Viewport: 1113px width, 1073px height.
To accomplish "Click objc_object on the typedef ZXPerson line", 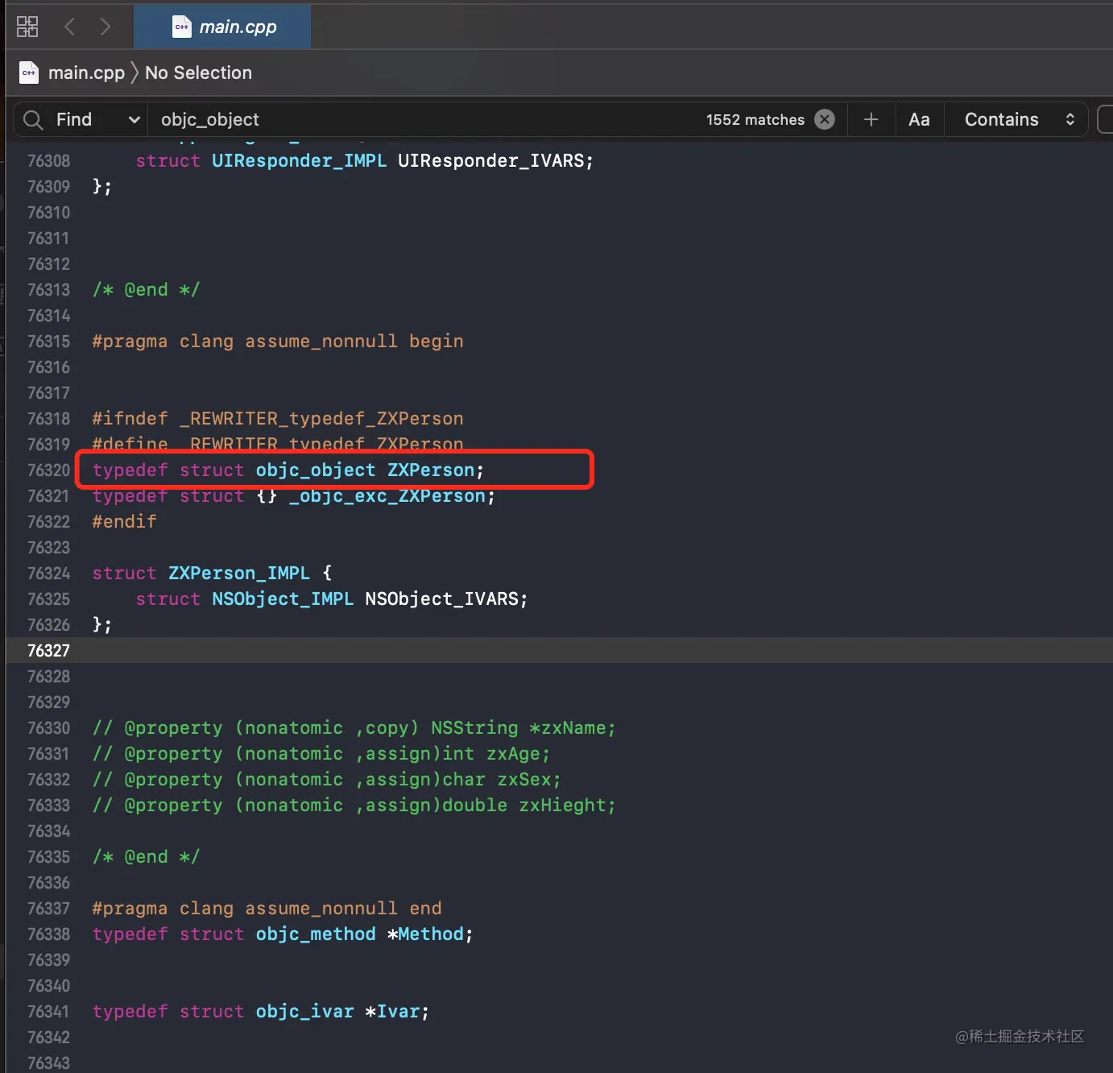I will [315, 470].
